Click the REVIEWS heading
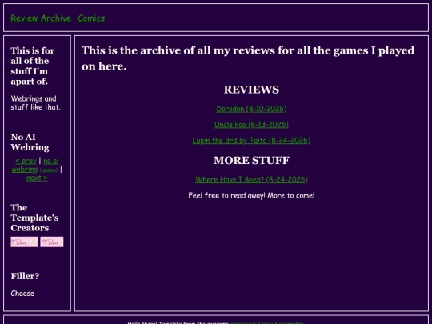Image resolution: width=432 pixels, height=324 pixels. point(251,90)
